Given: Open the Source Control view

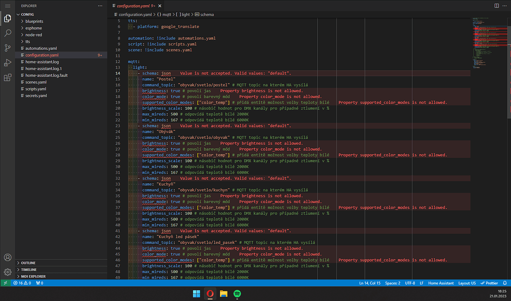Looking at the screenshot, I should tap(7, 48).
